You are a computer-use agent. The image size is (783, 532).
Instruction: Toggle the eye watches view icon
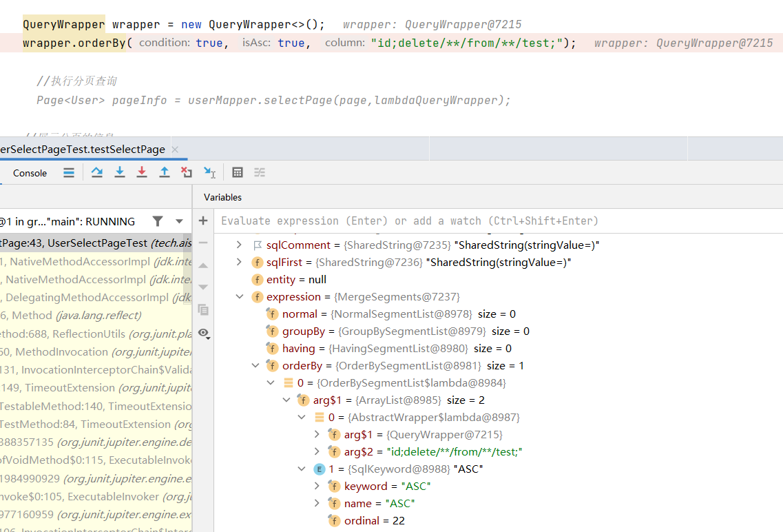pos(203,333)
